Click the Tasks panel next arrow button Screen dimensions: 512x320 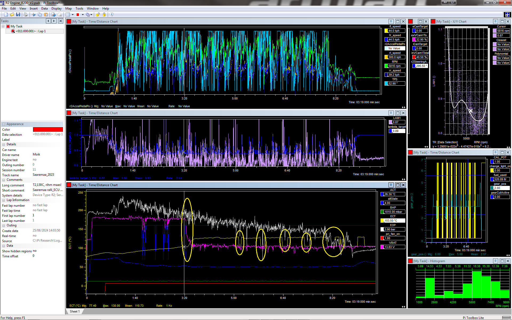54,21
